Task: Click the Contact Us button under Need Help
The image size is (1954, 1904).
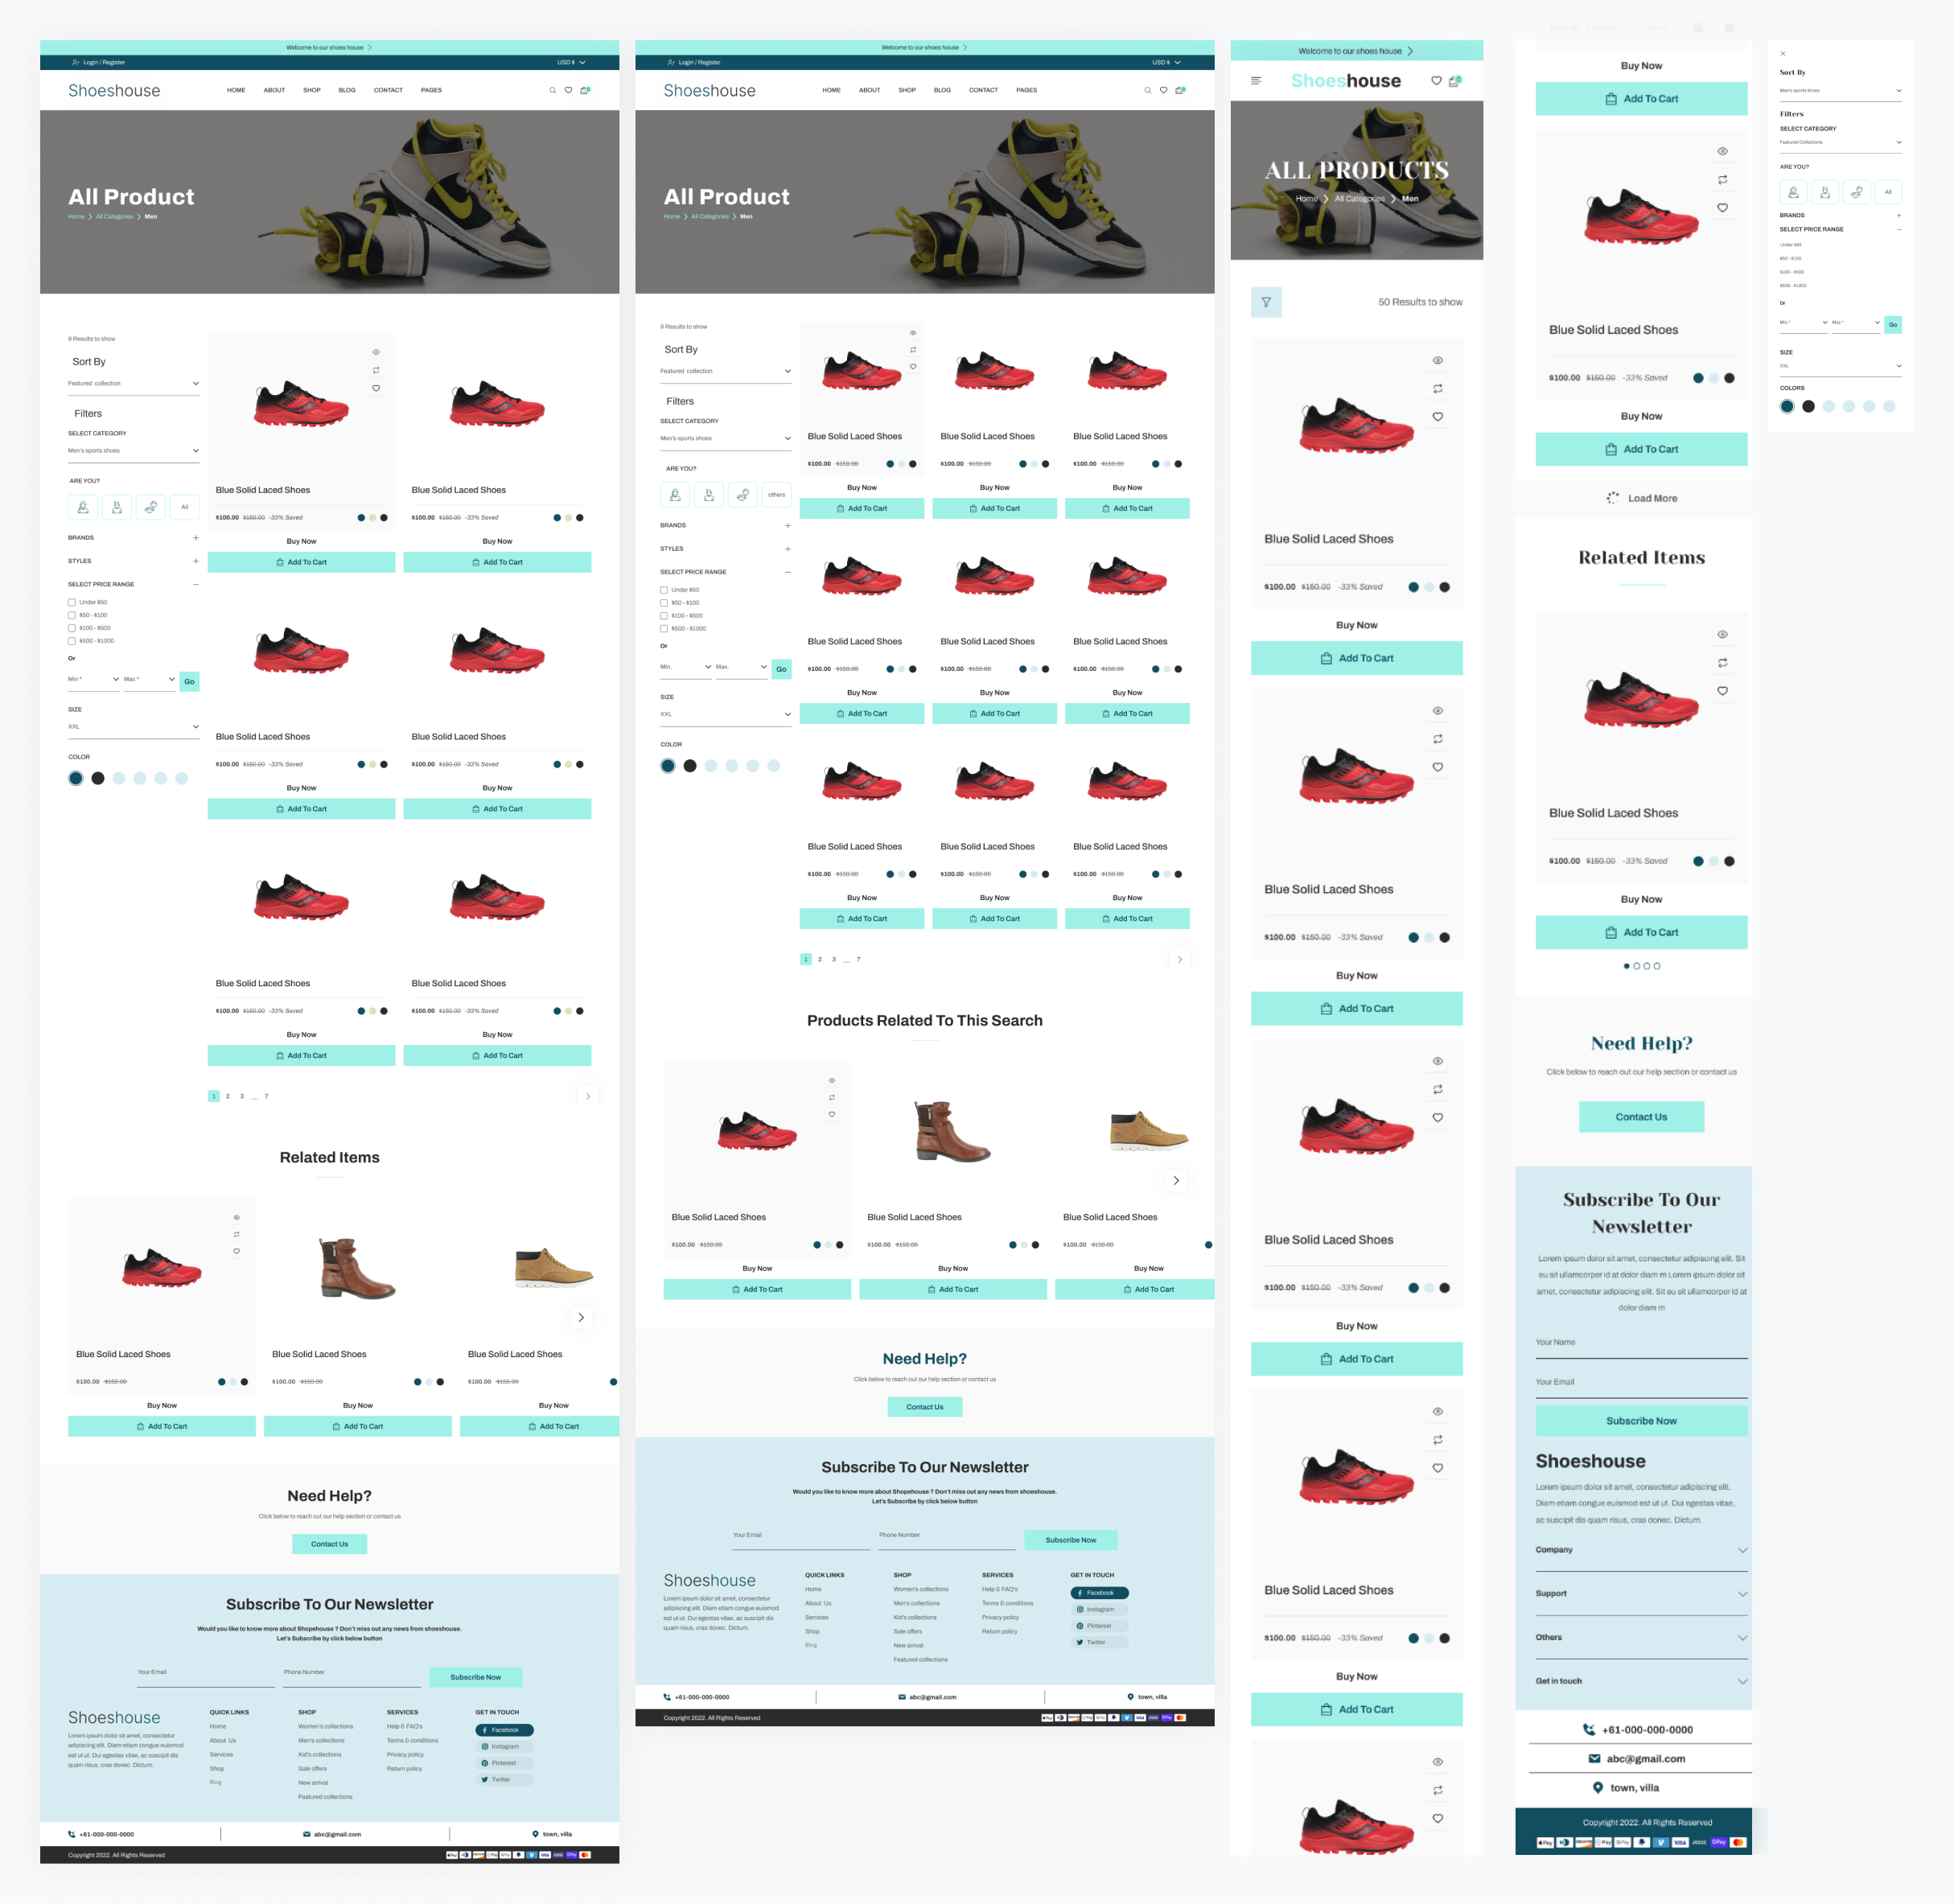Action: point(329,1544)
